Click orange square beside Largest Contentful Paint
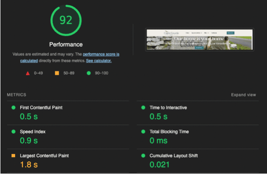267x174 pixels. click(13, 156)
